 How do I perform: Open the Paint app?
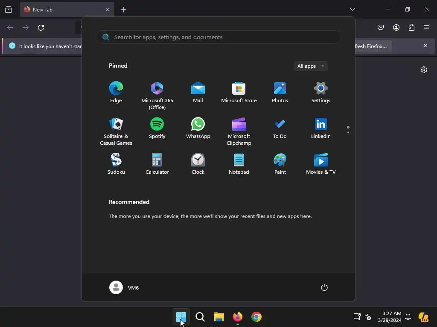pyautogui.click(x=280, y=164)
